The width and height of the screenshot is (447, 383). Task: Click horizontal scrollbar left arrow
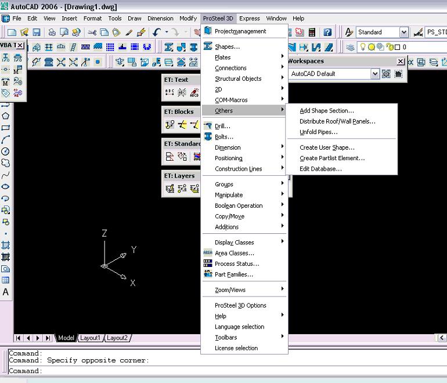click(x=441, y=338)
